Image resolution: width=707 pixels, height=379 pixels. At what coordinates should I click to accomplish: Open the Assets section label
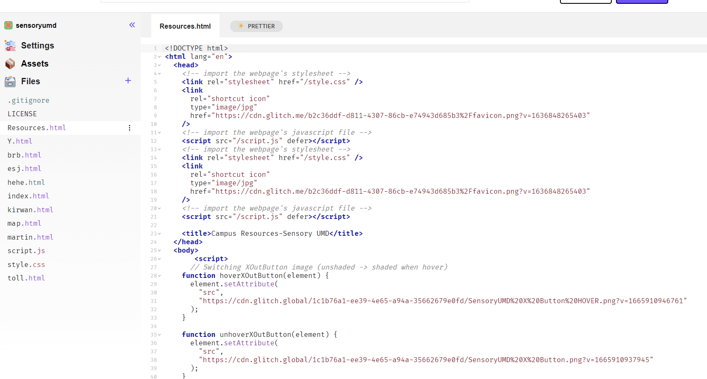(35, 64)
